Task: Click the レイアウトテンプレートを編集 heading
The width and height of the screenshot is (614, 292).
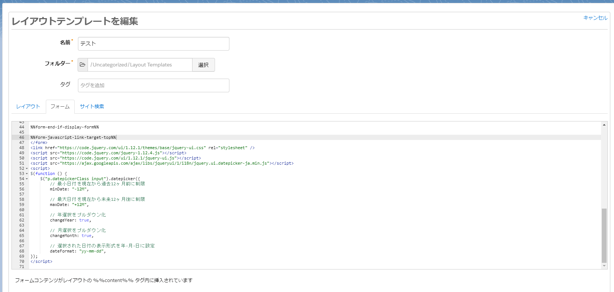Action: (x=75, y=21)
